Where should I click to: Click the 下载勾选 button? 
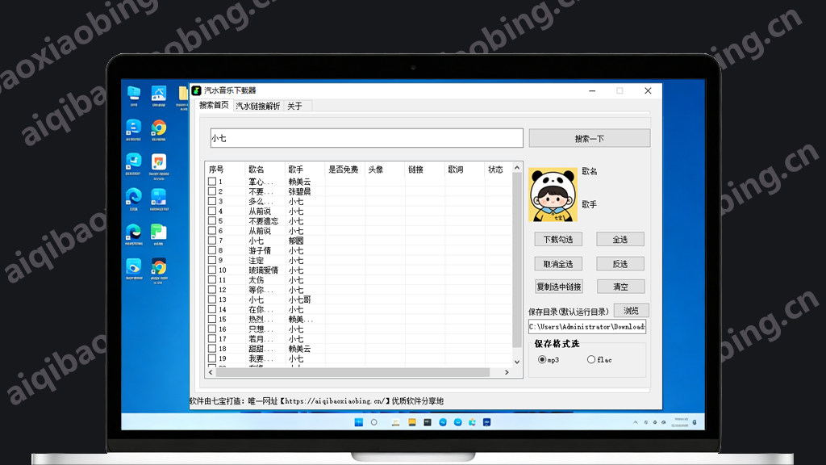558,239
